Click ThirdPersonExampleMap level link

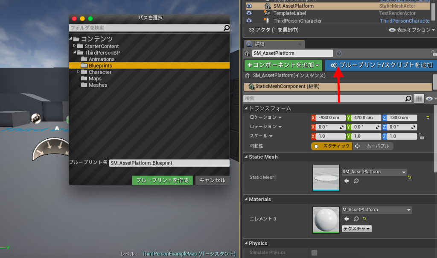pos(189,254)
